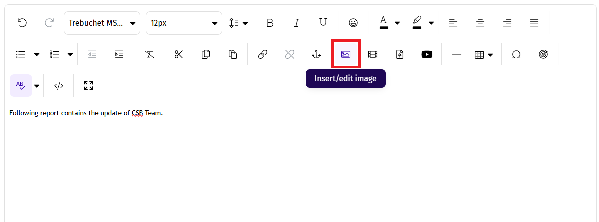Screen dimensions: 599x222
Task: Insert a special character (Omega icon)
Action: point(516,54)
